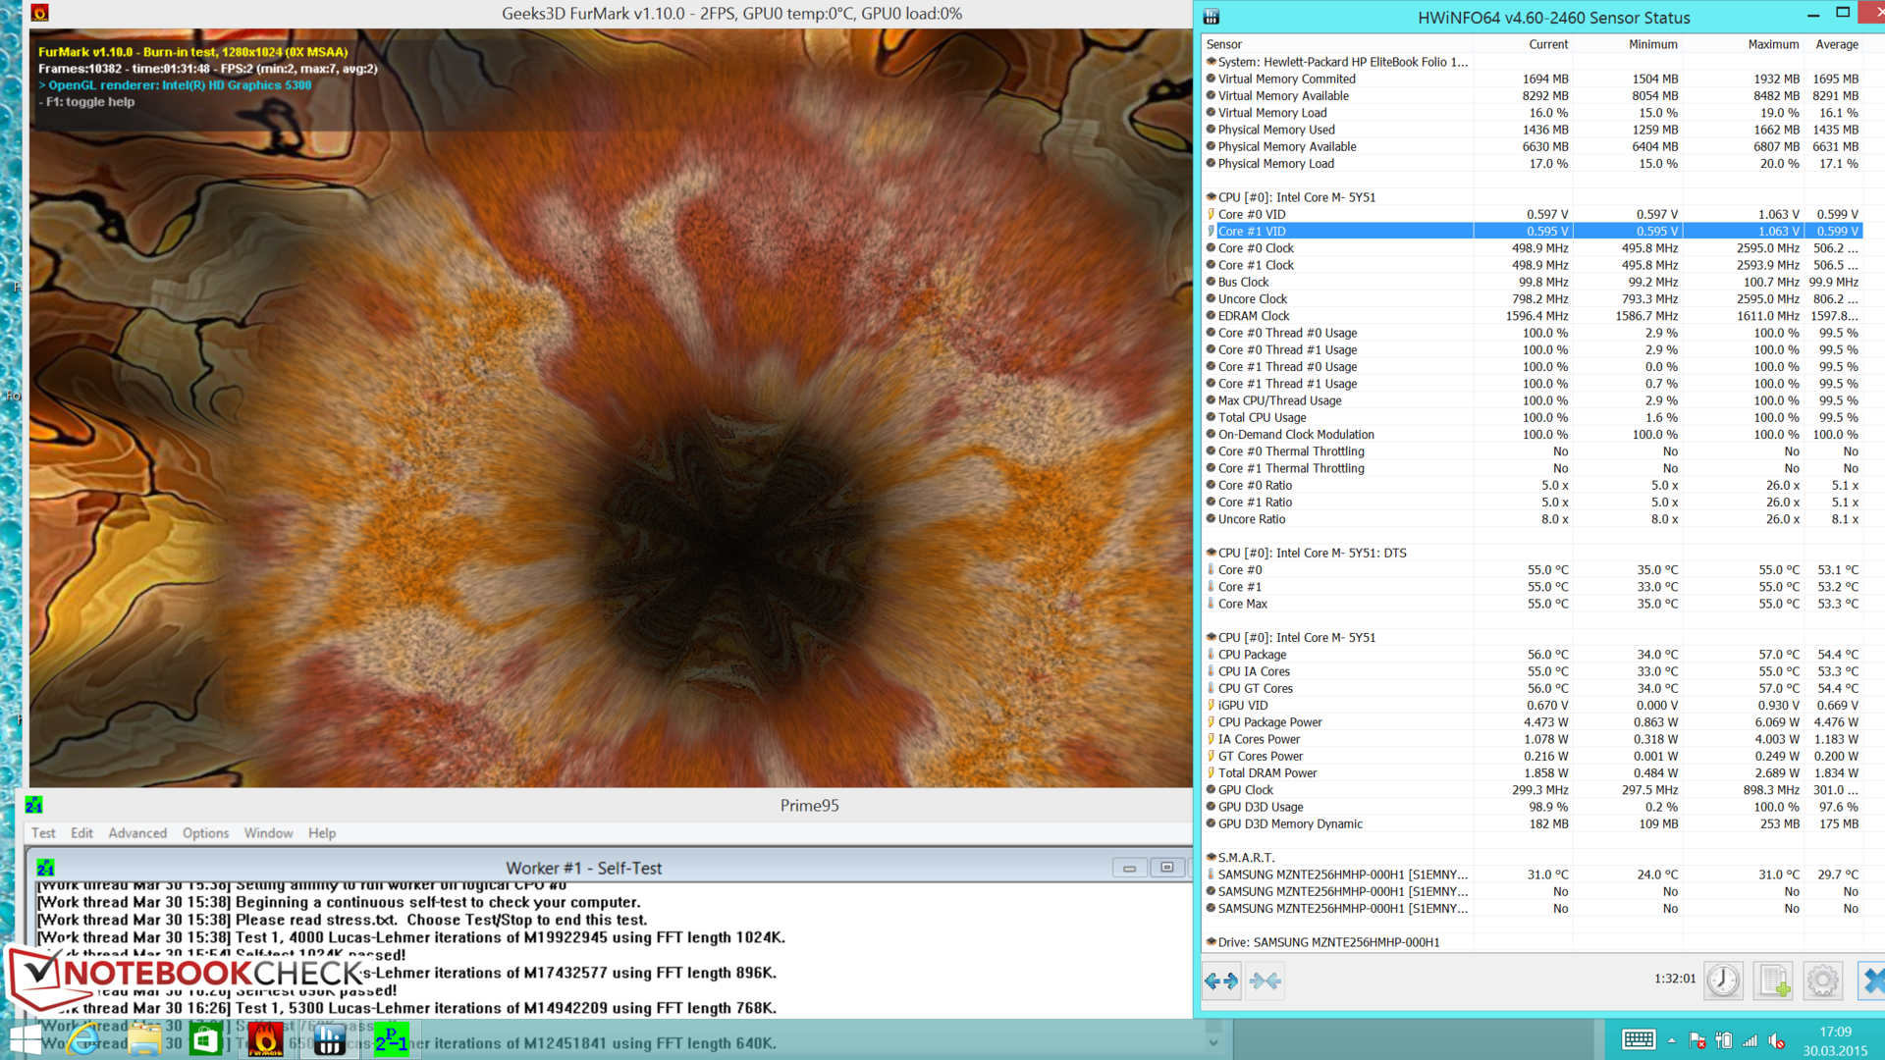Open the Advanced menu in Prime95

pos(137,832)
